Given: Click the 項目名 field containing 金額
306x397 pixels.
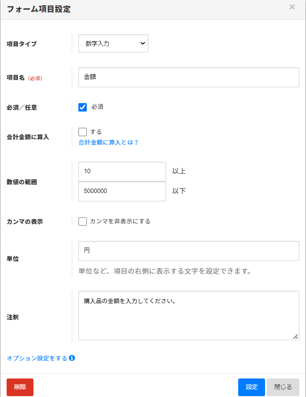Looking at the screenshot, I should [188, 77].
